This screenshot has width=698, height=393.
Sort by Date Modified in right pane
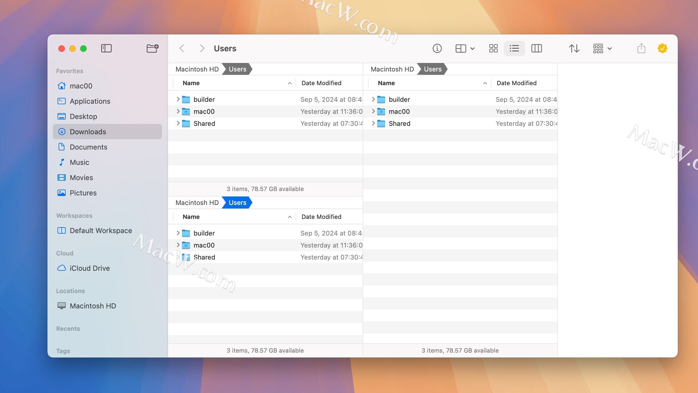pyautogui.click(x=516, y=83)
